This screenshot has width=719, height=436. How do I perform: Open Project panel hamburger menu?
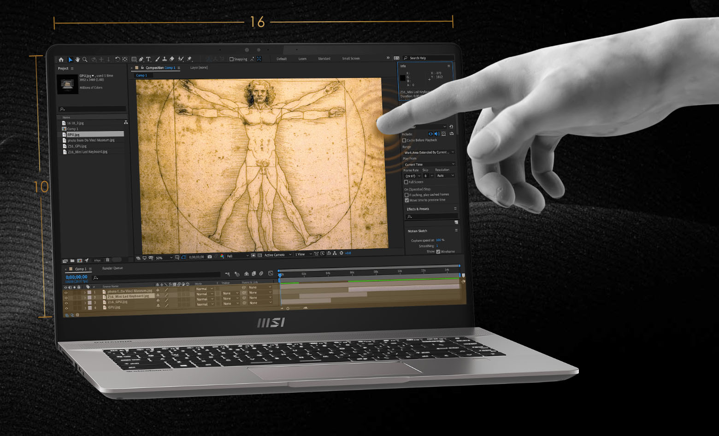(72, 68)
